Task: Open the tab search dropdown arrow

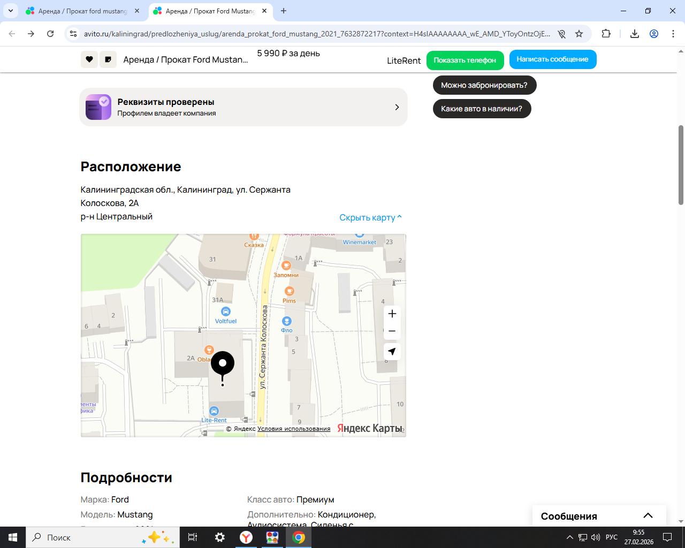Action: (x=11, y=11)
